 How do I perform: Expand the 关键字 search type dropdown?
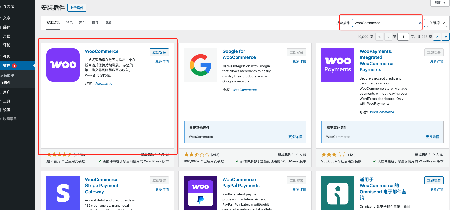coord(437,23)
